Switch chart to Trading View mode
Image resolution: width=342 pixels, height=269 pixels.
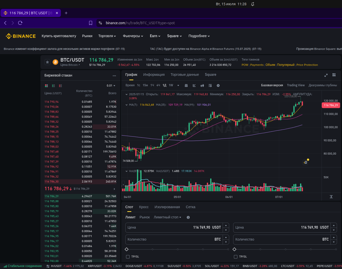pos(296,85)
